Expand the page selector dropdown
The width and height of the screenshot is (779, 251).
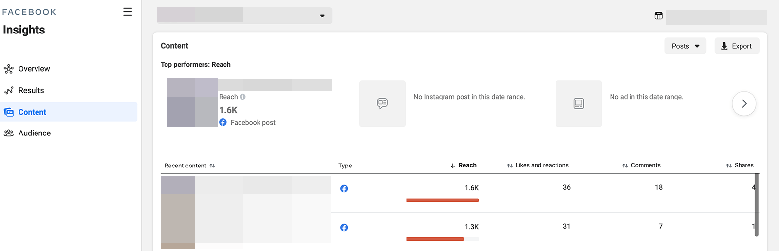tap(322, 16)
